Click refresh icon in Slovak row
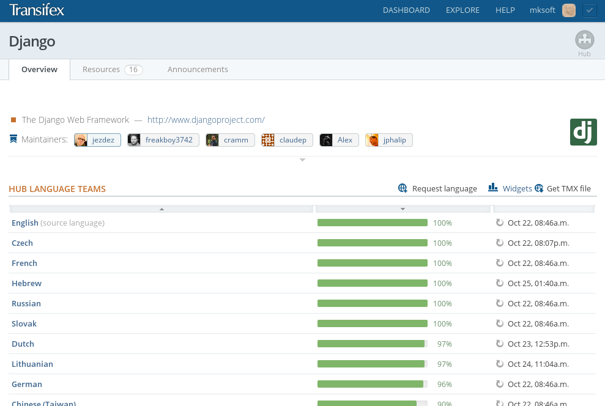This screenshot has width=605, height=406. tap(500, 323)
